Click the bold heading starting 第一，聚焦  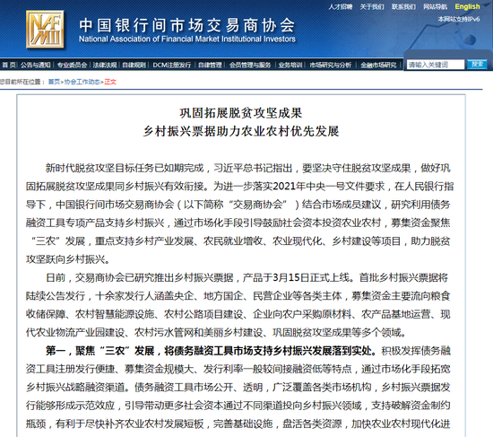coord(211,351)
